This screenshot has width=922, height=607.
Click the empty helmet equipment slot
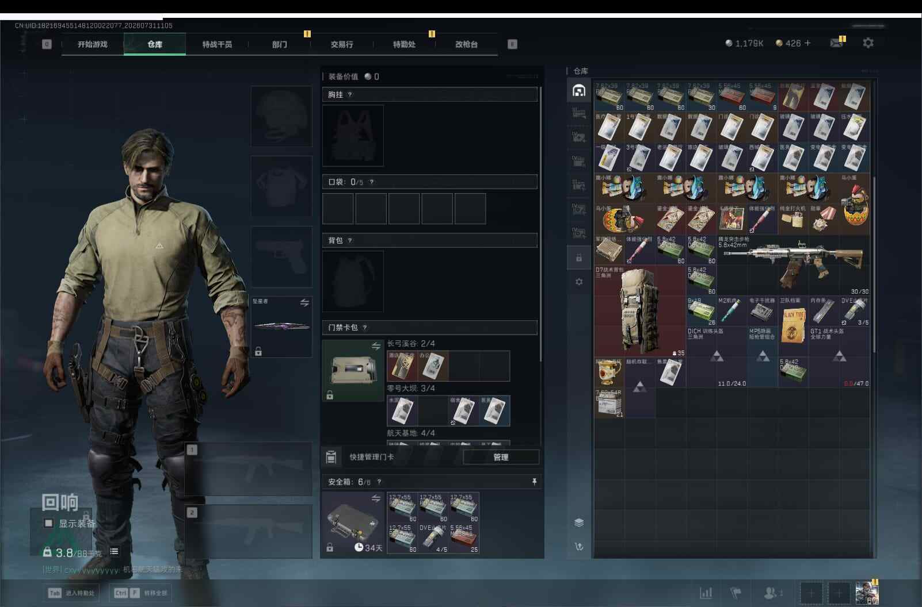281,116
